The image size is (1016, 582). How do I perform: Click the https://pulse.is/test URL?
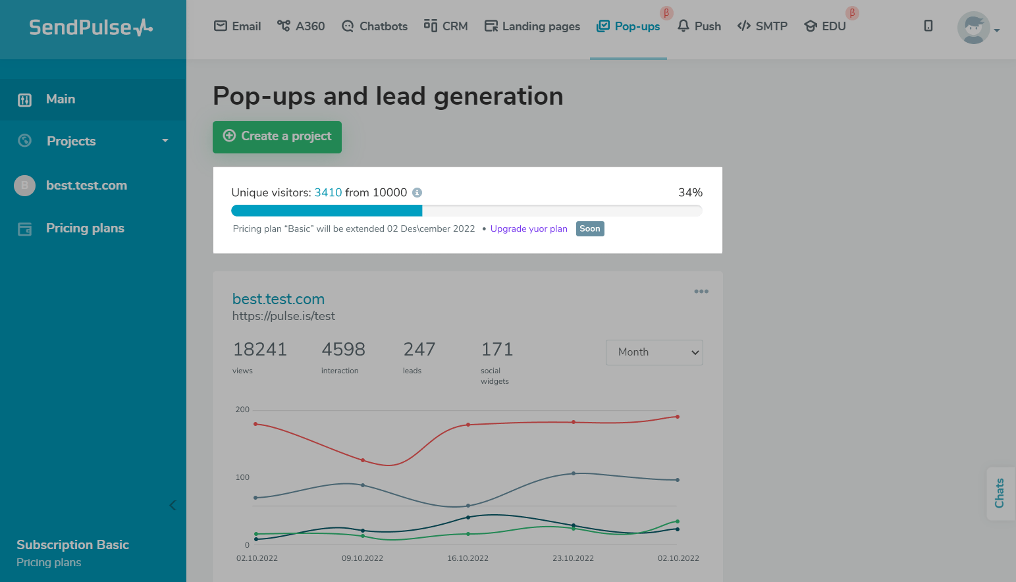(x=284, y=316)
